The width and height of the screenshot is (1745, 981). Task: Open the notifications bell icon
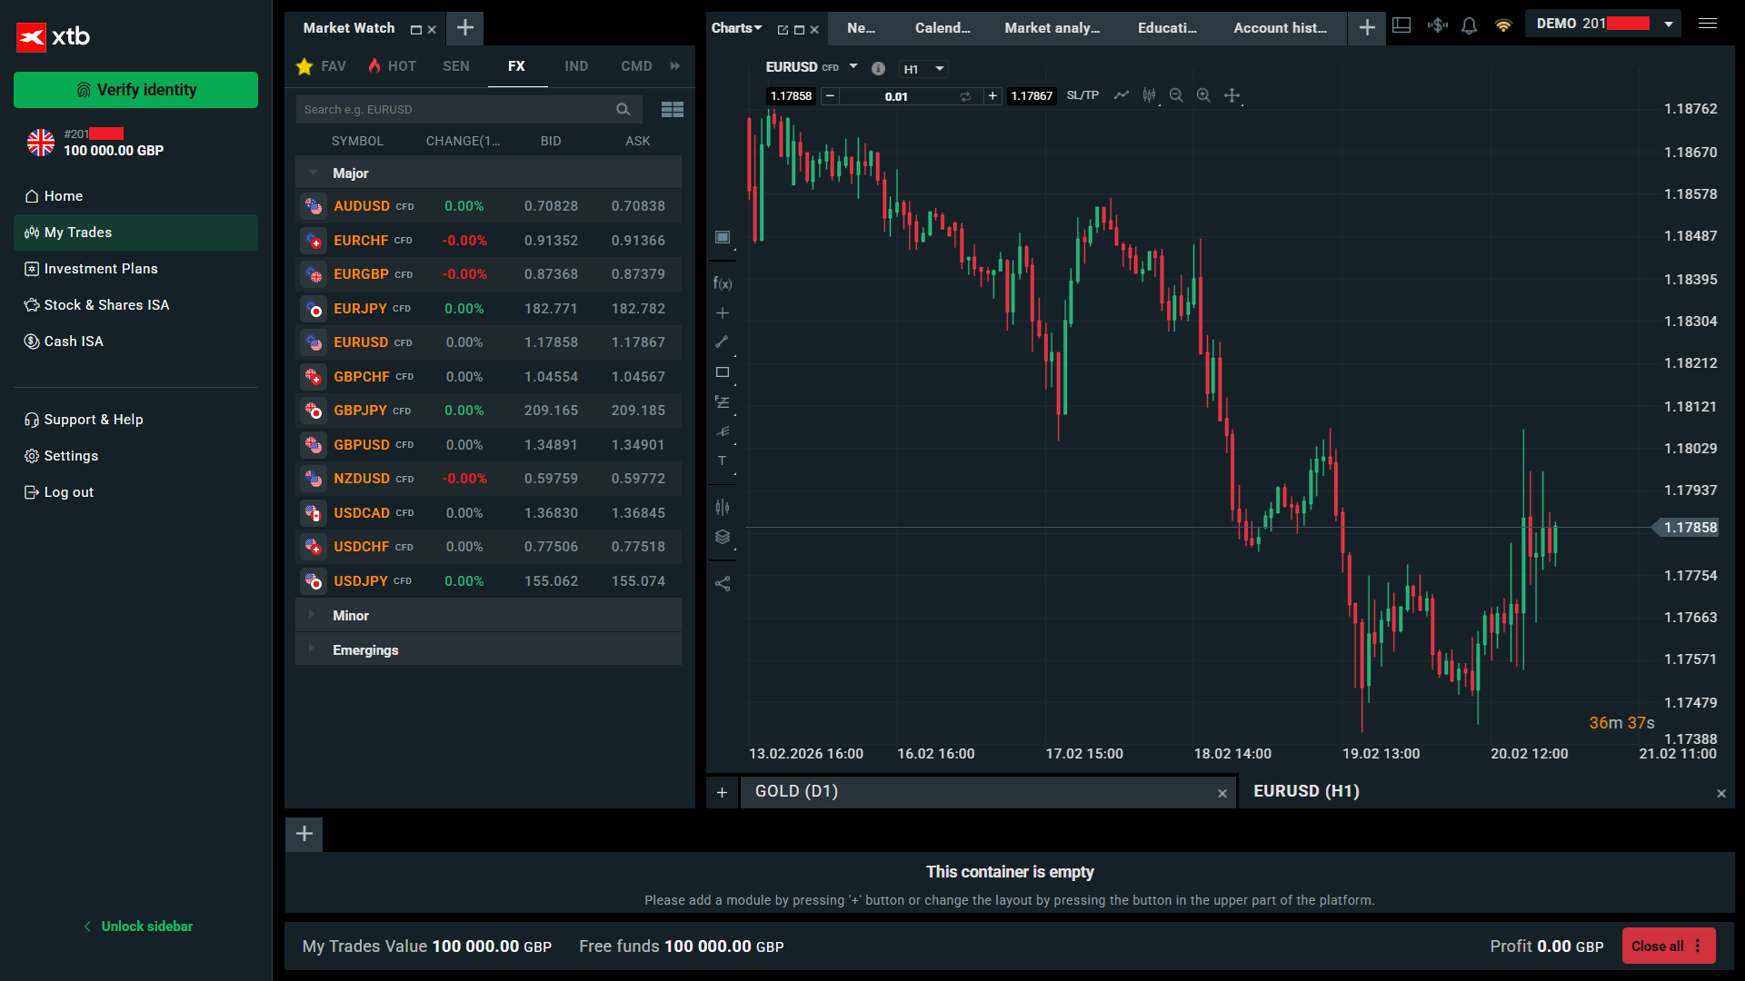coord(1469,25)
